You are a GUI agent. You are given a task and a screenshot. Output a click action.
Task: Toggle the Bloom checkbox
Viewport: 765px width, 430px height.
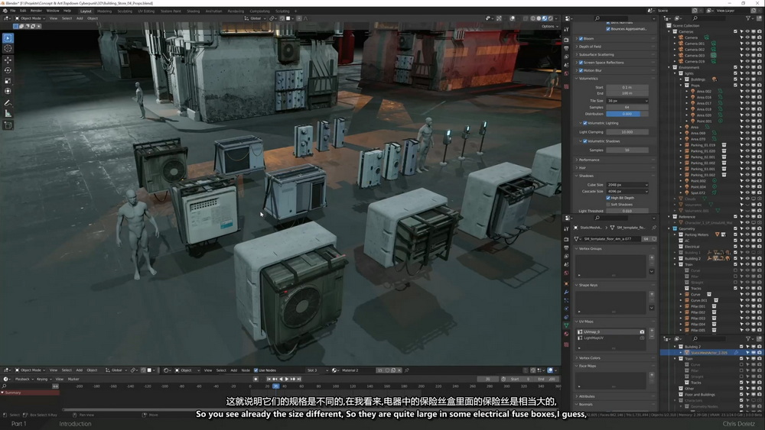[581, 38]
